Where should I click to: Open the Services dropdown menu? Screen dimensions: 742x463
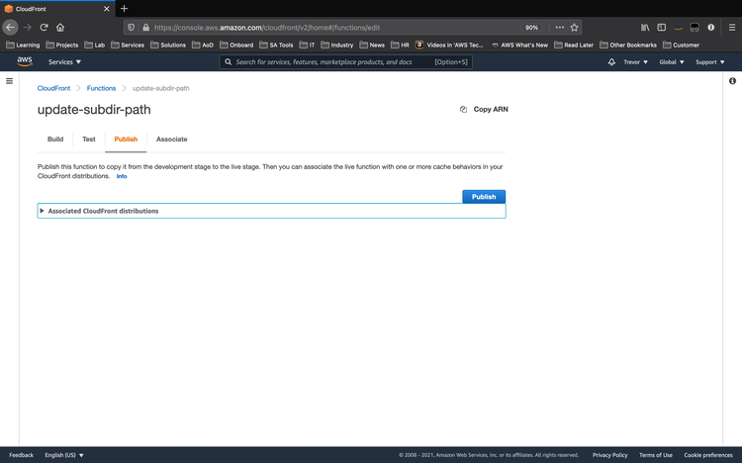tap(64, 62)
